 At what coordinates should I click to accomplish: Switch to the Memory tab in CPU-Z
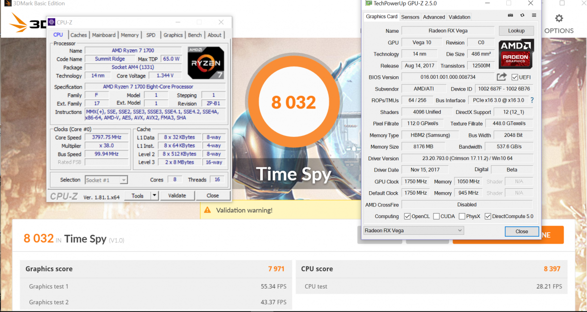tap(130, 35)
